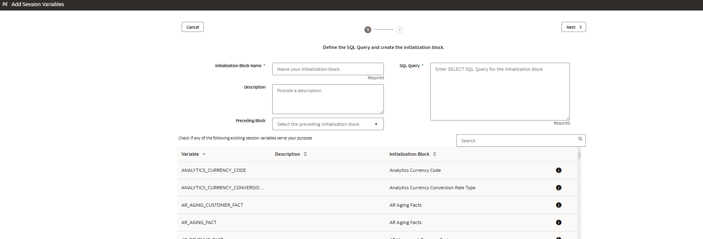
Task: Sort table by Variable column arrow
Action: tap(204, 154)
